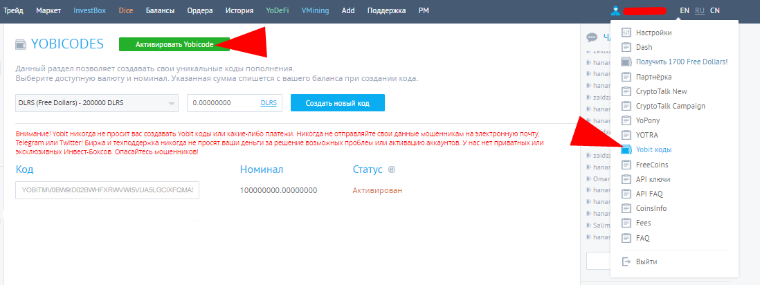Click the API FAQ icon
Viewport: 760px width, 285px height.
626,194
